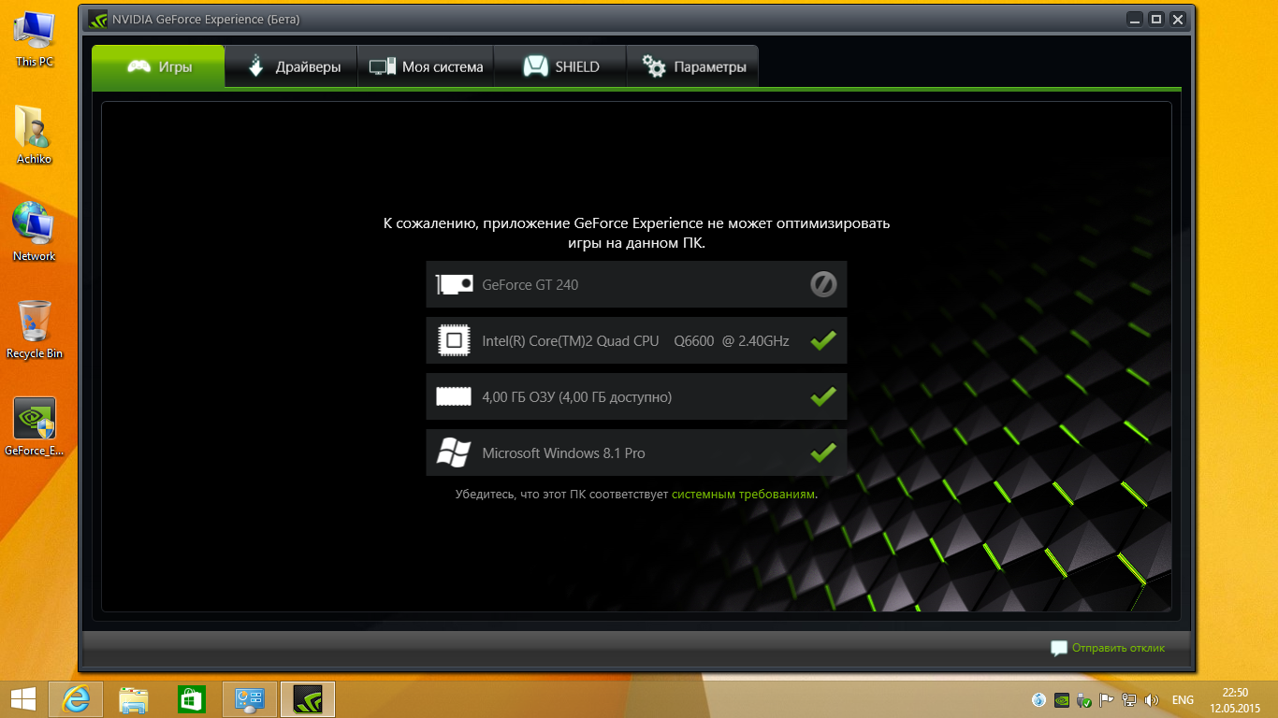Click the "Microsoft Windows 8.1 Pro" text
This screenshot has height=718, width=1278.
pyautogui.click(x=563, y=453)
